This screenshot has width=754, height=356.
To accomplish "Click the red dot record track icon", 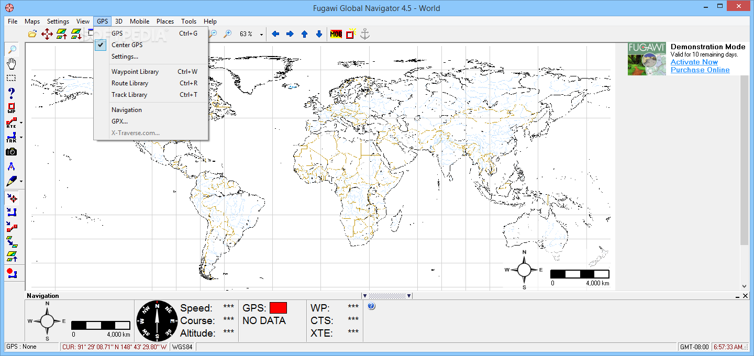I will pyautogui.click(x=12, y=273).
